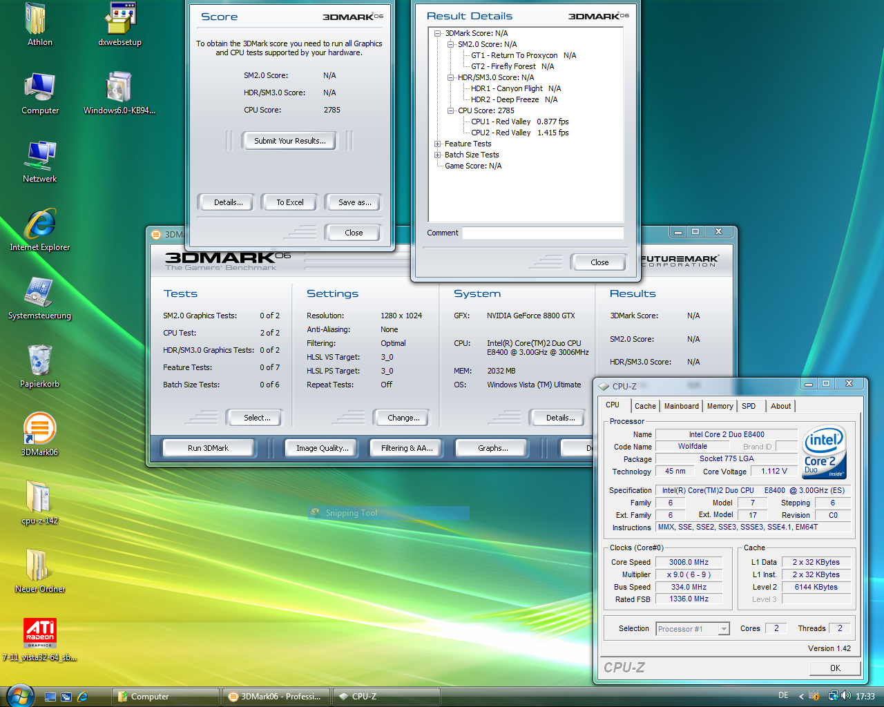Select the Internet Explorer desktop icon
The image size is (884, 707).
click(40, 230)
